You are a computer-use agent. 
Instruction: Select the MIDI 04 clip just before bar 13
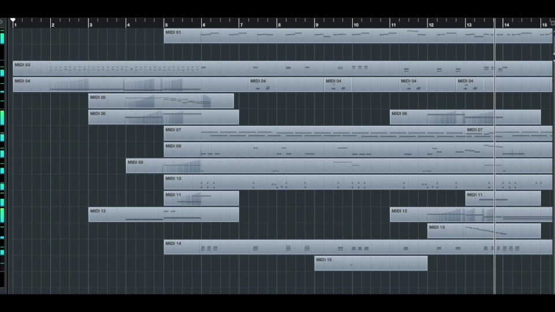[x=470, y=84]
